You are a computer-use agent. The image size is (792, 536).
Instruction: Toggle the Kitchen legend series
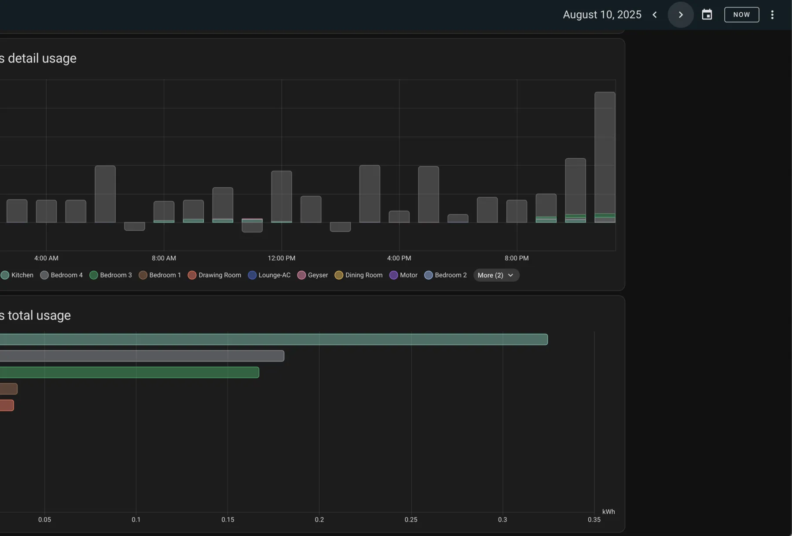18,275
